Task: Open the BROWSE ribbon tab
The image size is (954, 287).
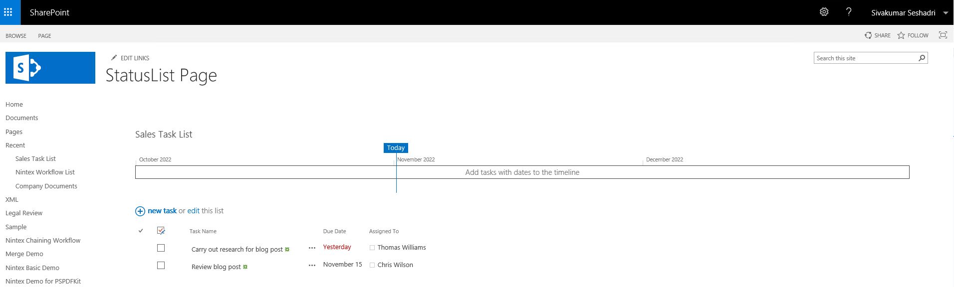Action: pyautogui.click(x=16, y=36)
